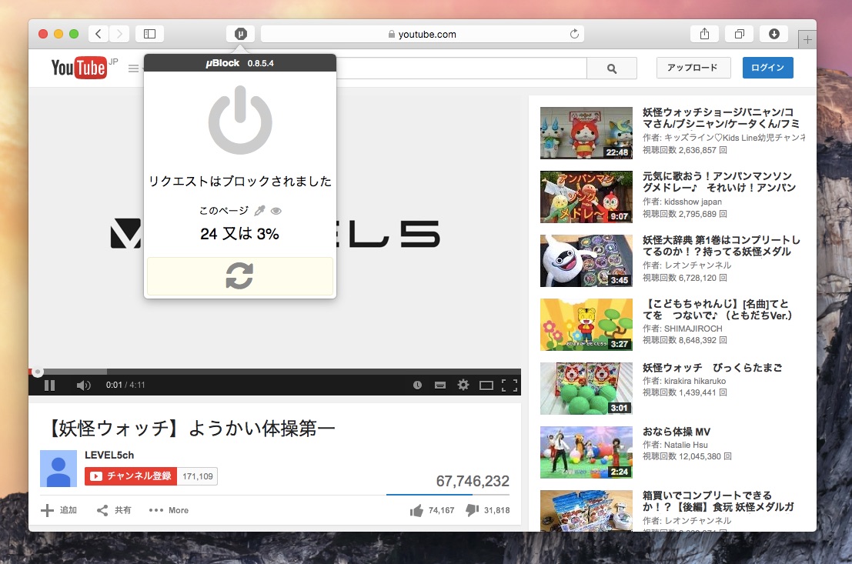
Task: Open Safari downloads list
Action: [x=774, y=34]
